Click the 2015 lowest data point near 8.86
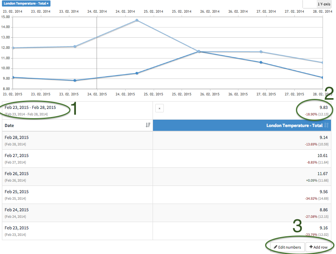Image resolution: width=336 pixels, height=254 pixels. click(x=75, y=80)
